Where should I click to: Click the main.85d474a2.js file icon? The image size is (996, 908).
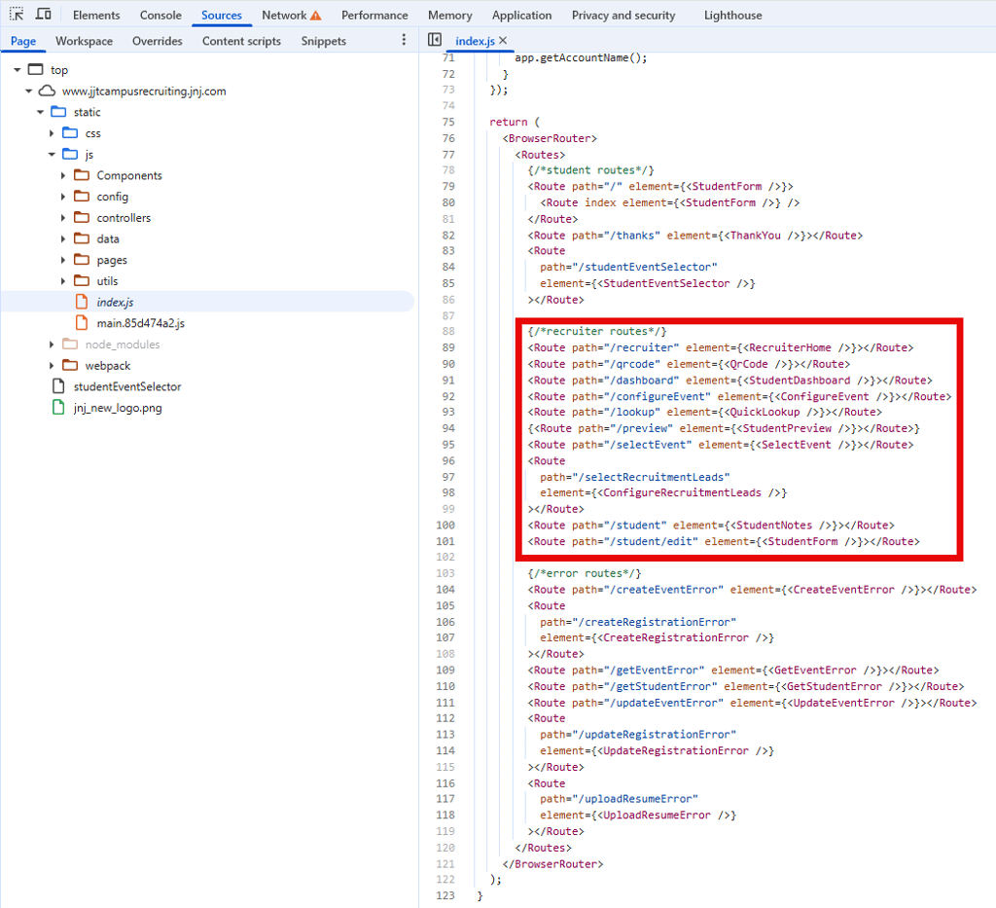pyautogui.click(x=82, y=323)
